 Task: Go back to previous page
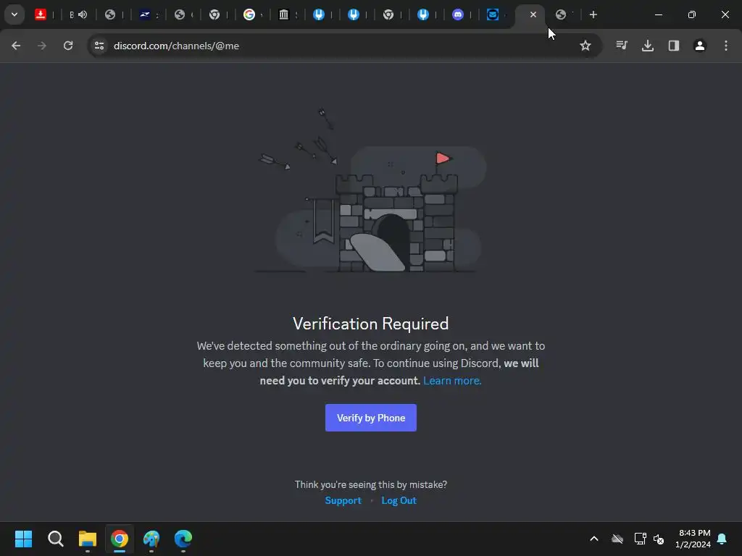click(x=16, y=46)
